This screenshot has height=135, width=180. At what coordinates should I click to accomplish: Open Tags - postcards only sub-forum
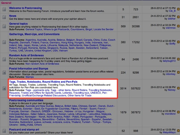click(x=37, y=90)
